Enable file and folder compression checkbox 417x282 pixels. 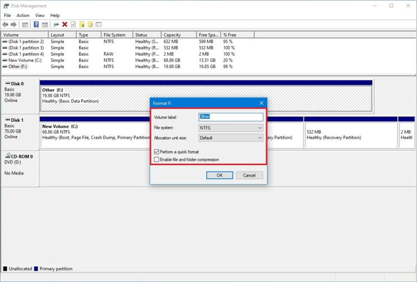click(x=157, y=160)
